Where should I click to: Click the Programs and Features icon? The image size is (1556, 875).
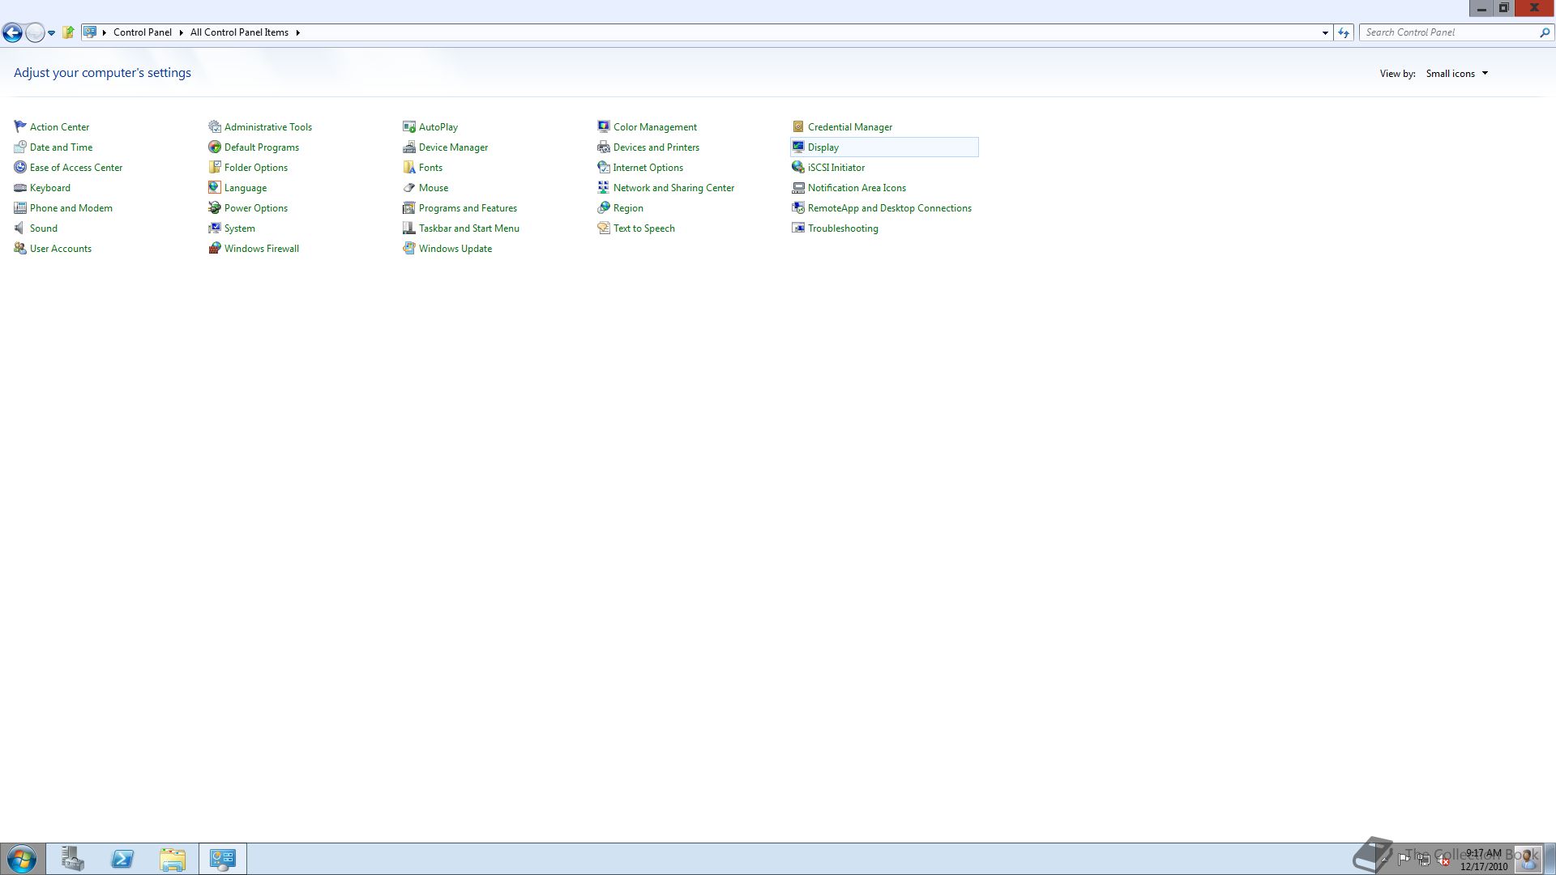(x=409, y=207)
